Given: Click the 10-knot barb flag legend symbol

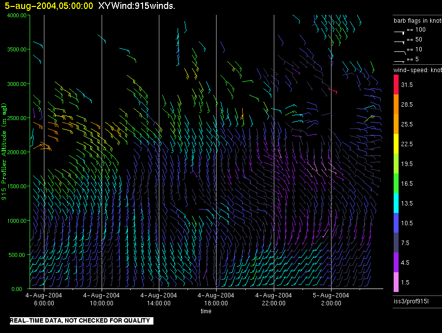Looking at the screenshot, I should [400, 52].
